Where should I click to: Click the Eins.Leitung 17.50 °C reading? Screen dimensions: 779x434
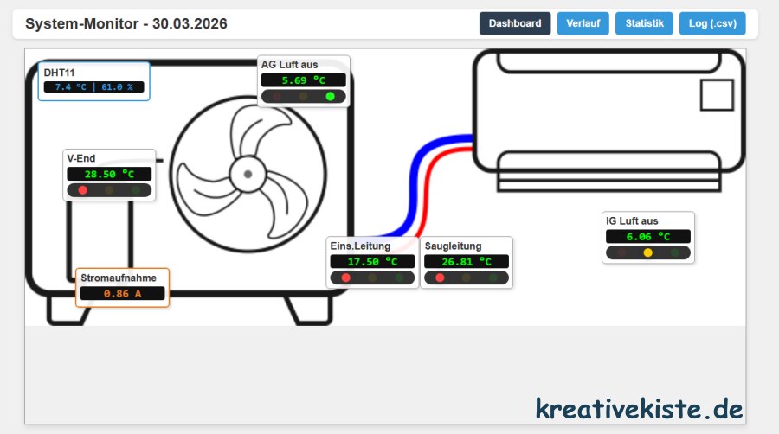point(372,262)
